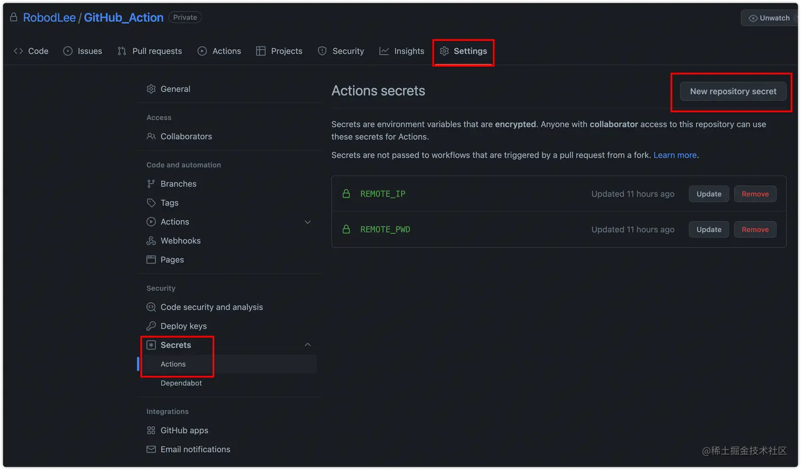Open the Projects tab
The height and width of the screenshot is (470, 801).
point(279,51)
